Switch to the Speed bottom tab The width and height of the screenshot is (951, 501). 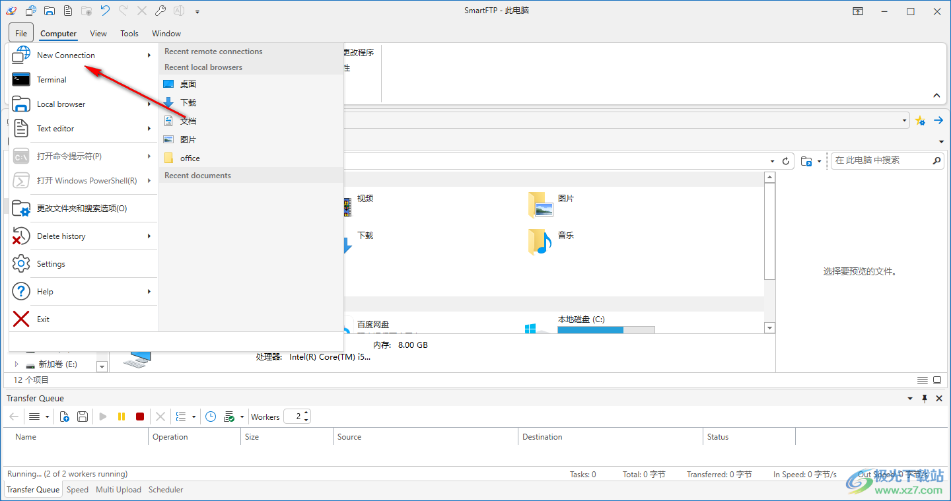[x=77, y=490]
